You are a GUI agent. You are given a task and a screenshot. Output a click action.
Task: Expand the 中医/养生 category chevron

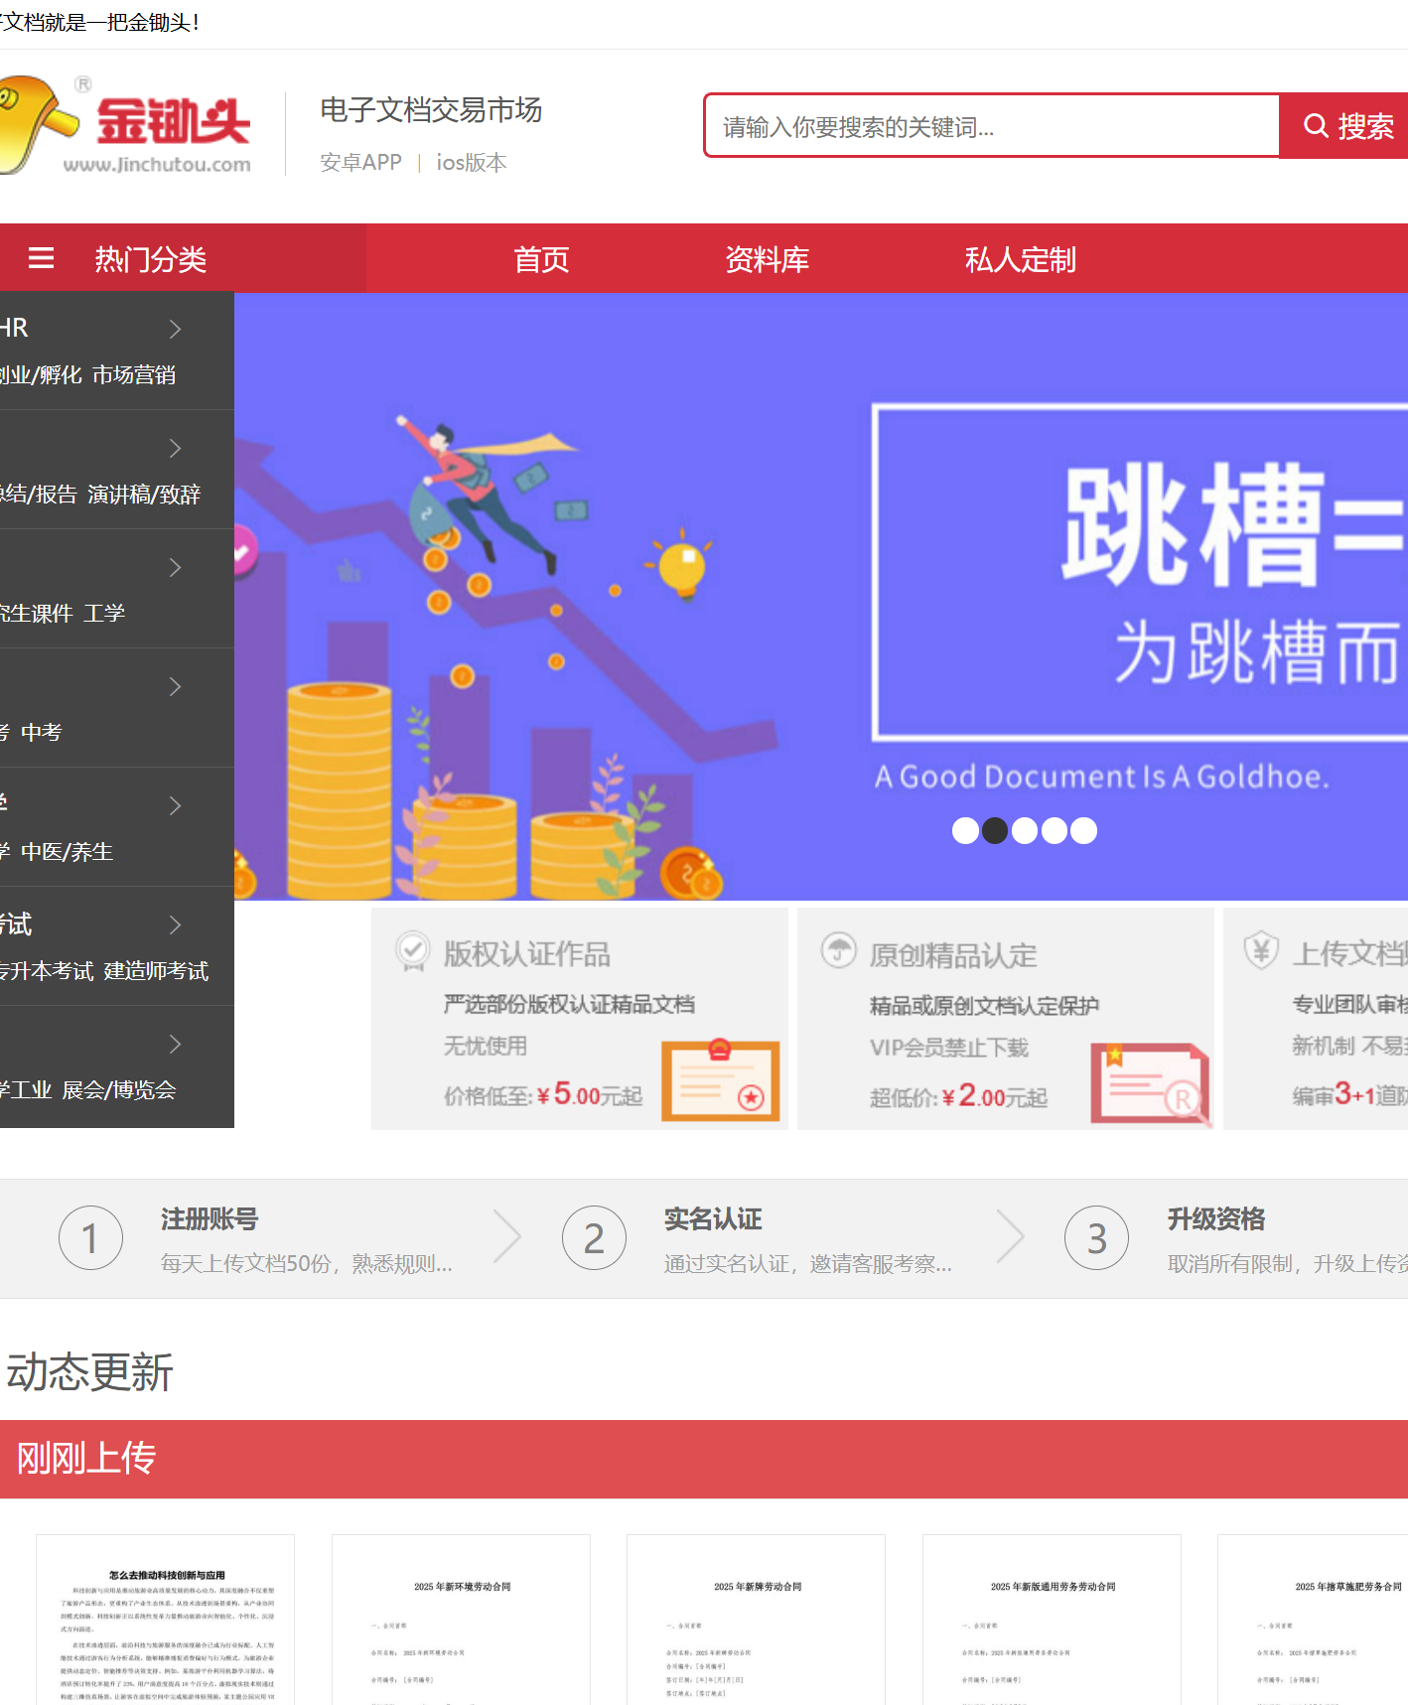(176, 805)
